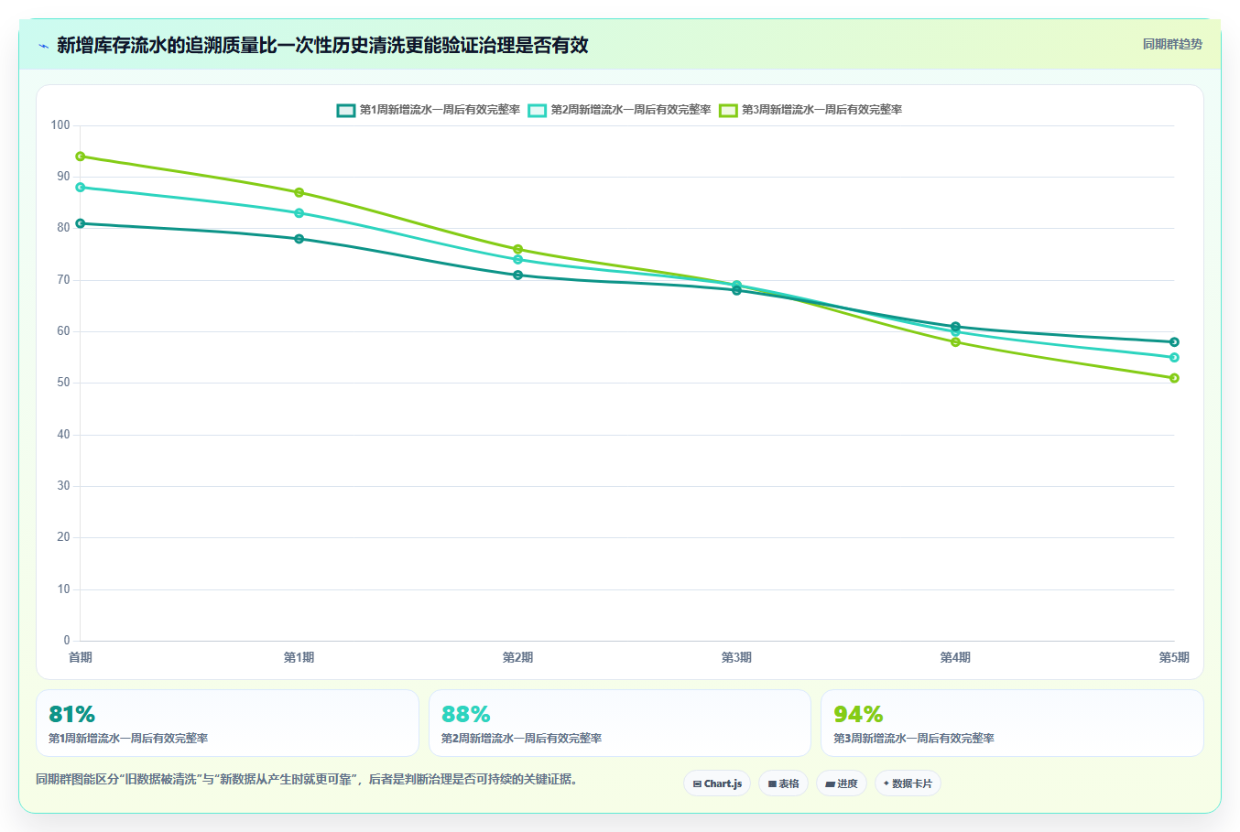Select the dark teal point at 首期 (81)
The height and width of the screenshot is (832, 1240).
tap(81, 223)
